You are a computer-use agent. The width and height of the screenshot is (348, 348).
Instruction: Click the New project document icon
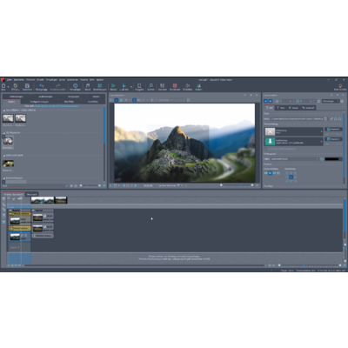(3, 85)
